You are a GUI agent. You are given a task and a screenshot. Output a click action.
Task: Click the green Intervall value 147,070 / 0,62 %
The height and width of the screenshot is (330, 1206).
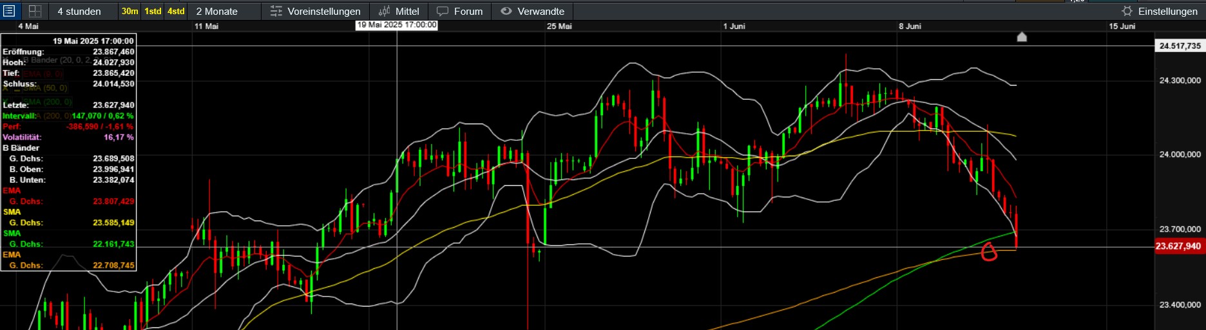pos(102,116)
